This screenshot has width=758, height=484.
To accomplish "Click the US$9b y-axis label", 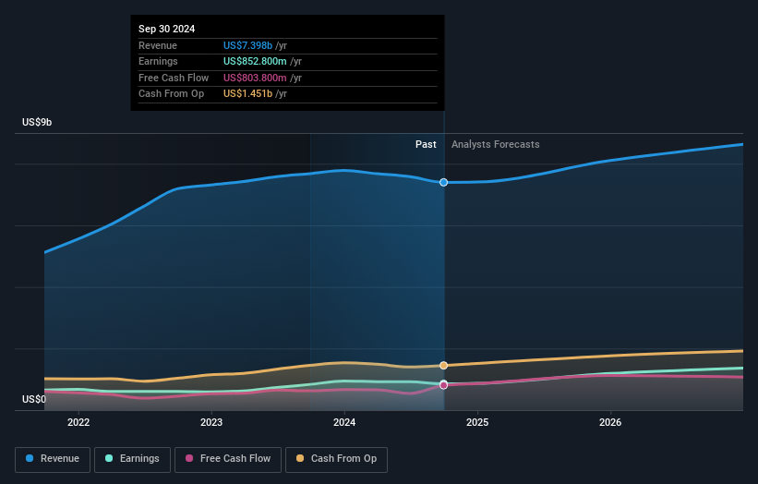I will [37, 122].
